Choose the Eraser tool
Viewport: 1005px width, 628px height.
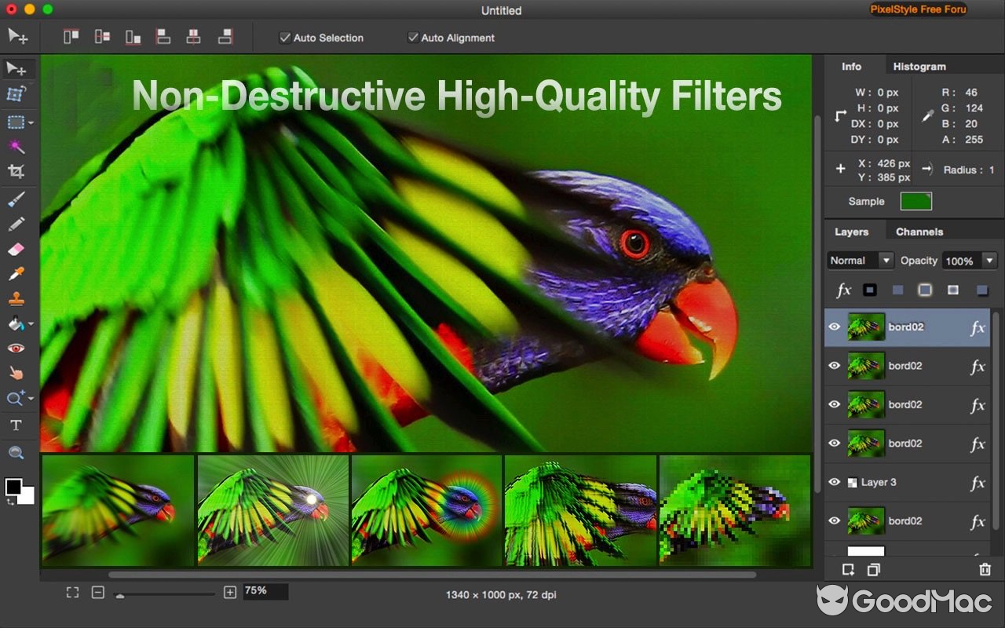(x=17, y=249)
